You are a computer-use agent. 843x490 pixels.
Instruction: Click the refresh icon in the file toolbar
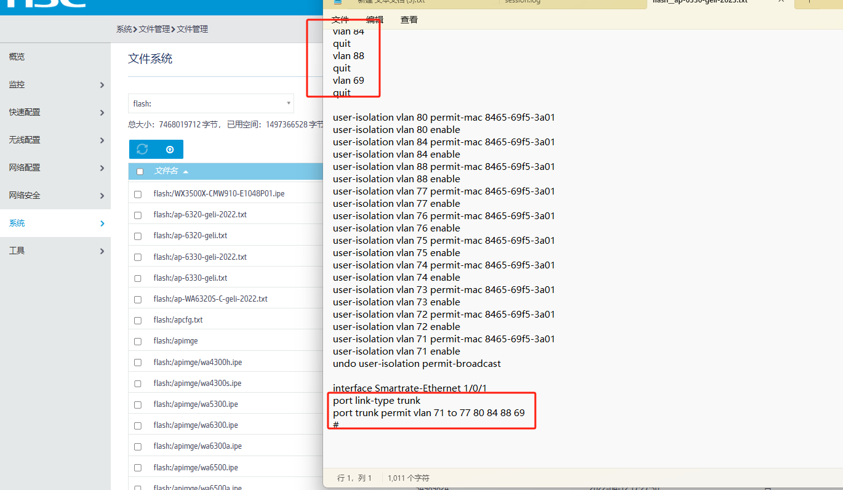click(142, 150)
